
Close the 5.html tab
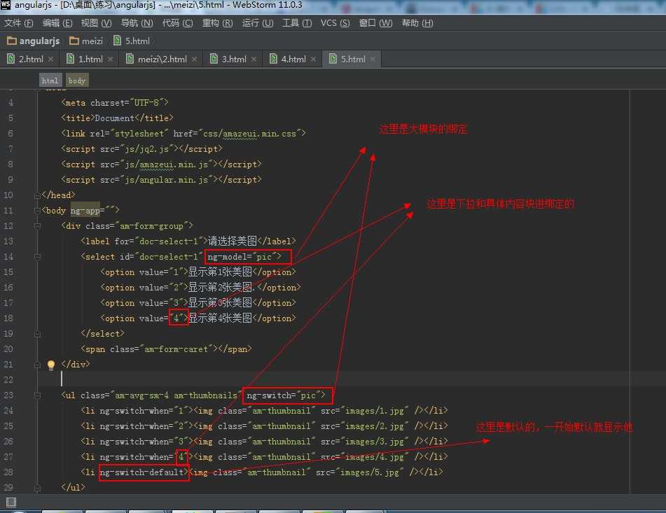(x=373, y=59)
